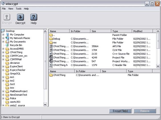
Task: Click the Project Workspace row icon
Action: click(x=51, y=61)
